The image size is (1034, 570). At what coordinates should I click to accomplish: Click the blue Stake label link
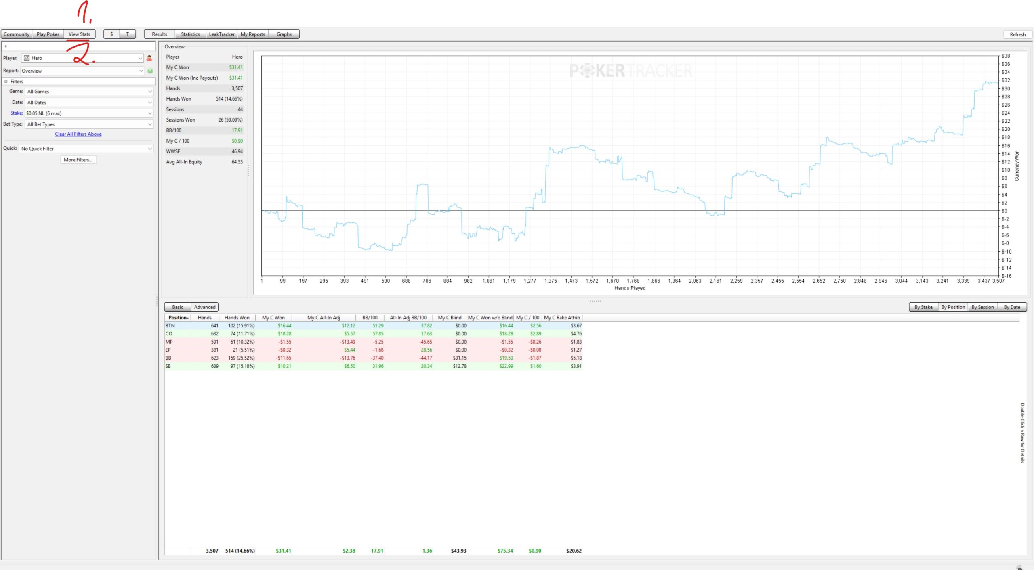(17, 113)
